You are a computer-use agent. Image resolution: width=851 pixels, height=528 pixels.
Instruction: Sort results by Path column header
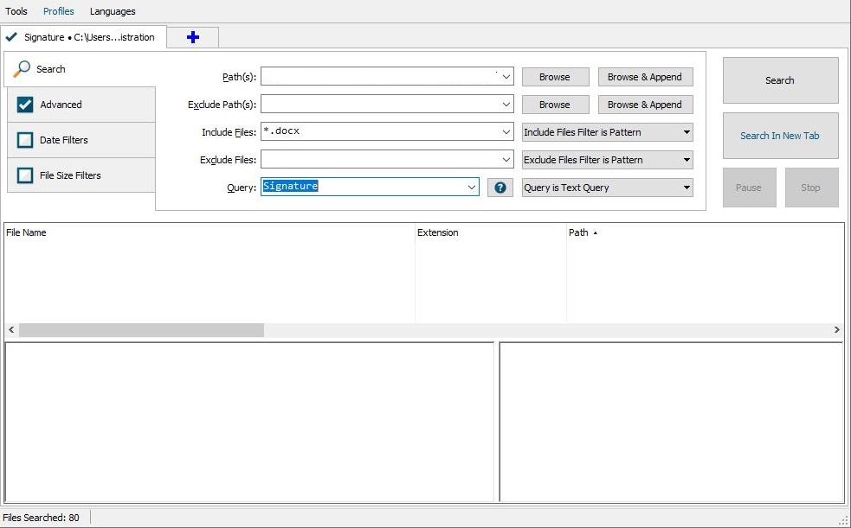[x=578, y=232]
